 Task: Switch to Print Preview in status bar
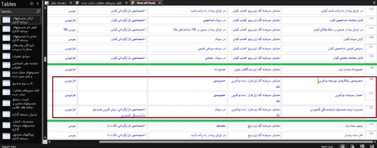pyautogui.click(x=352, y=146)
